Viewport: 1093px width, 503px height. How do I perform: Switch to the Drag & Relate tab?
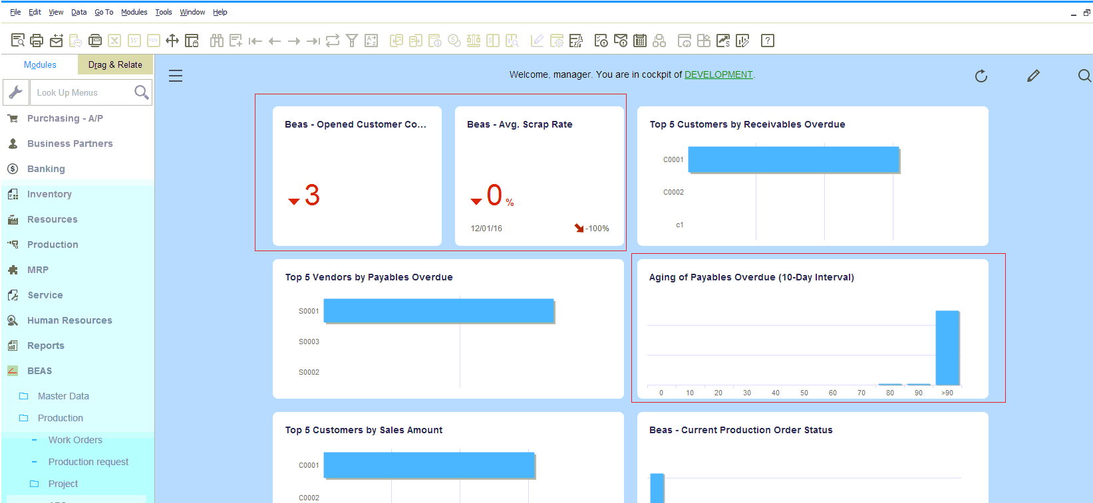tap(115, 64)
